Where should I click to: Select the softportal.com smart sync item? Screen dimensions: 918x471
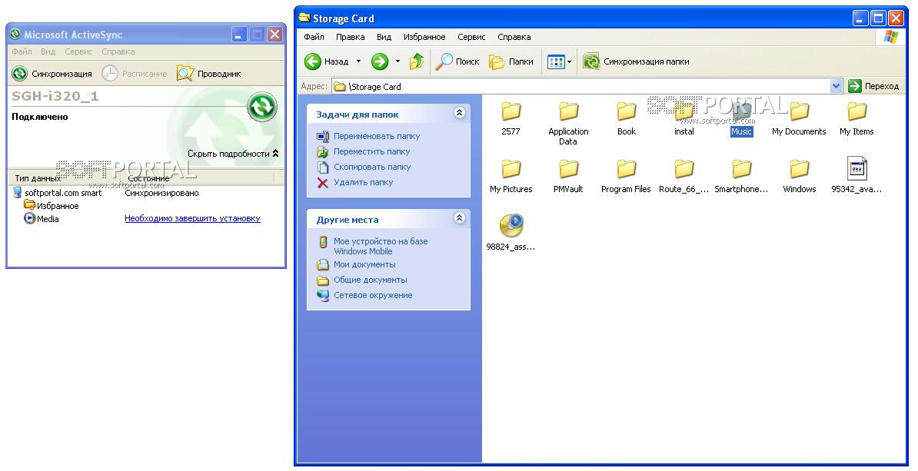(x=58, y=193)
